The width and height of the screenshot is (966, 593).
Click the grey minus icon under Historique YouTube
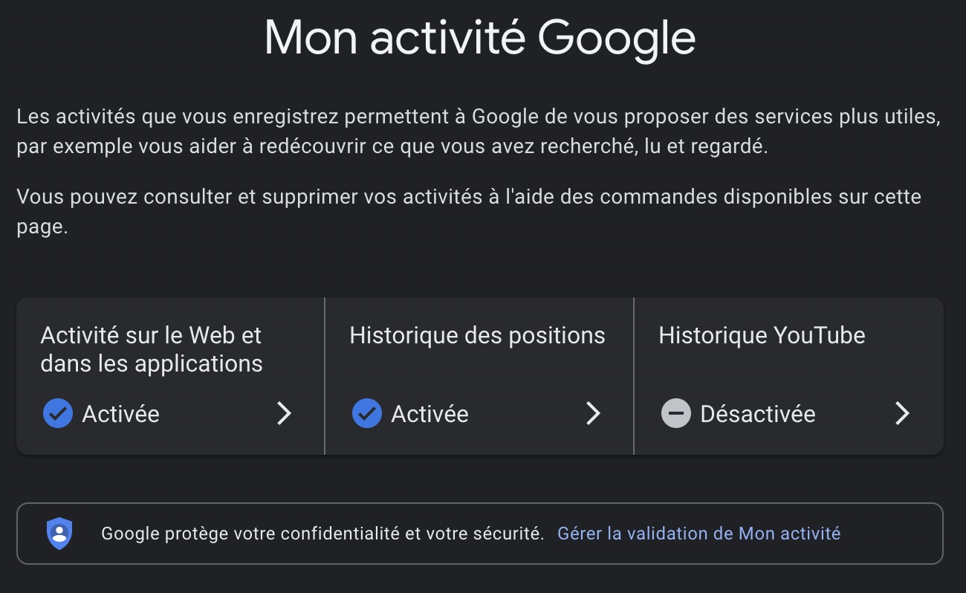tap(675, 413)
